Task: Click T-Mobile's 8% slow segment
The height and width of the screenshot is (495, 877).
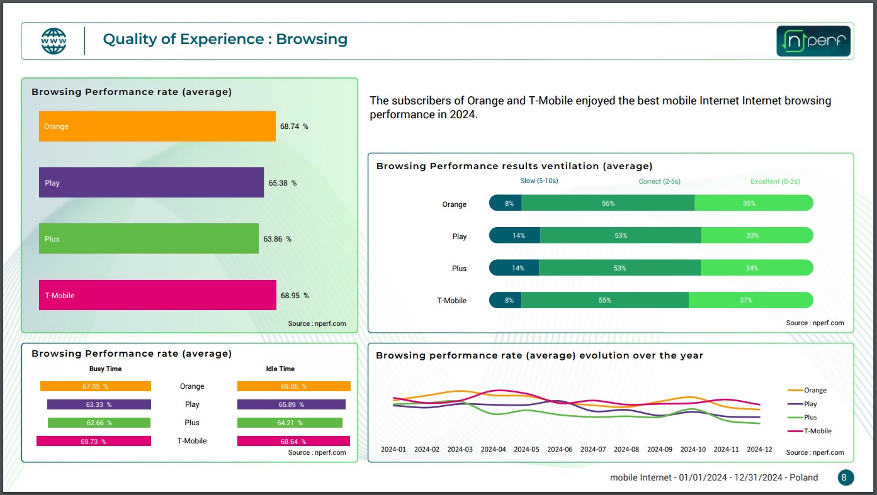Action: pos(506,300)
